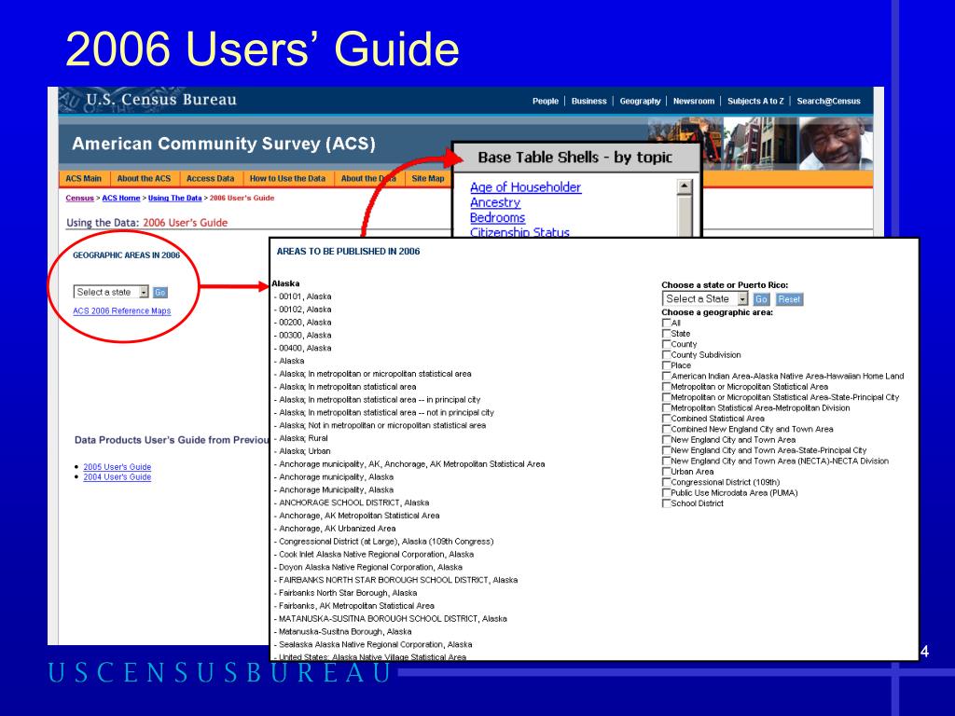Click Go next to the Reset button

(761, 299)
